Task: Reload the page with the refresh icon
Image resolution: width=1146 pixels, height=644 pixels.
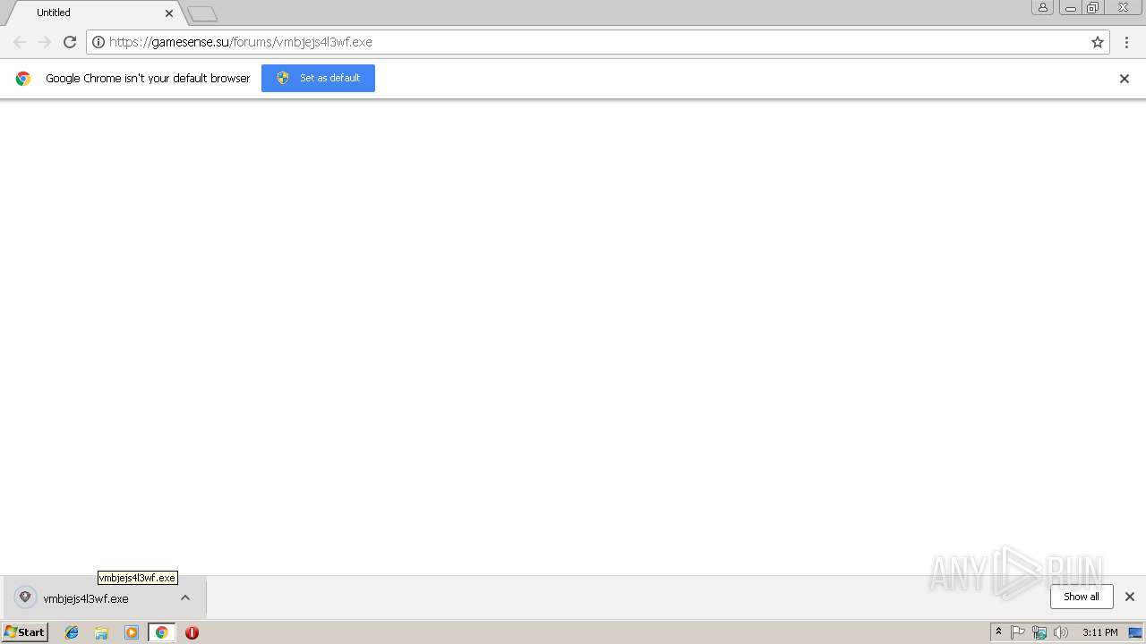Action: [x=70, y=42]
